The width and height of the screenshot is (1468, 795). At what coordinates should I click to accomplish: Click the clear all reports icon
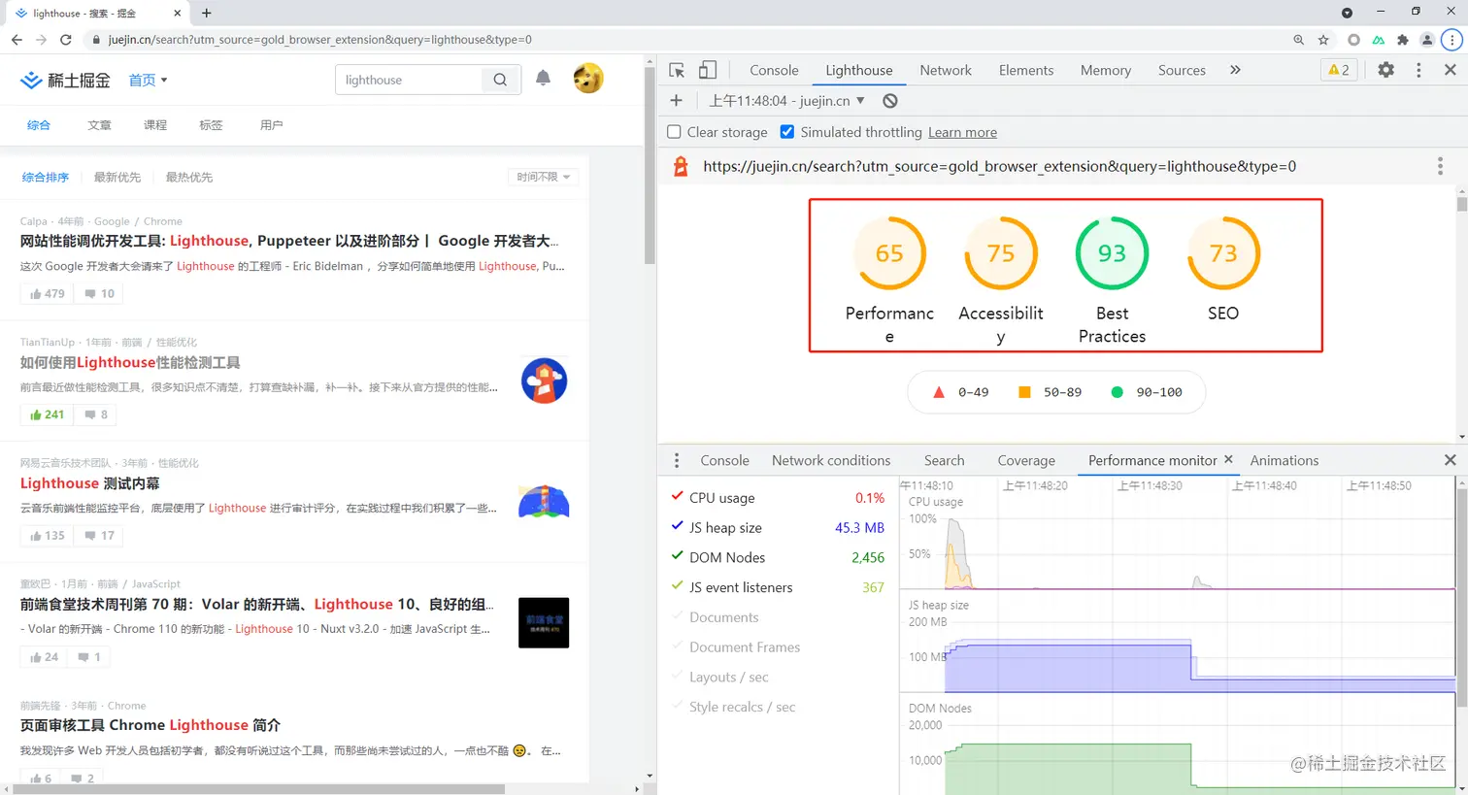click(x=890, y=100)
